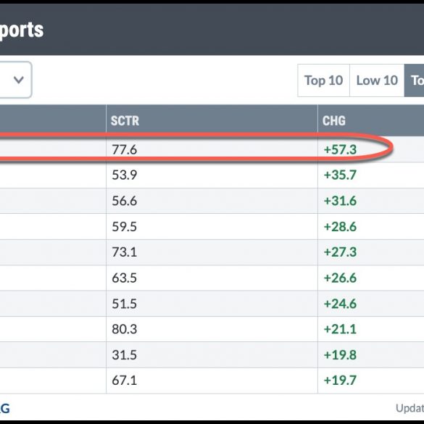Select the row with SCTR 51.5
Image resolution: width=424 pixels, height=424 pixels.
(212, 304)
